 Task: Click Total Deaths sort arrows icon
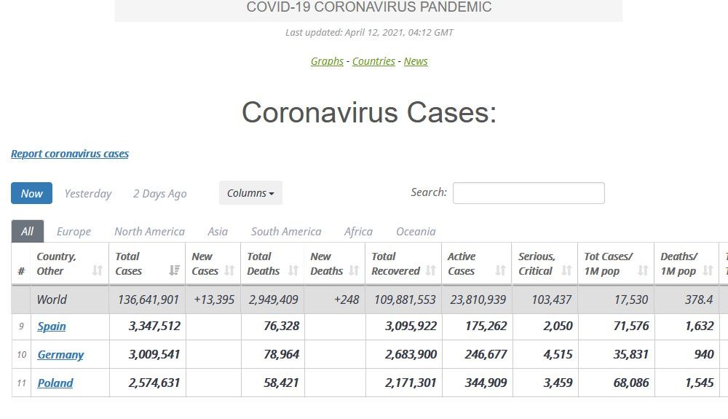click(x=293, y=271)
